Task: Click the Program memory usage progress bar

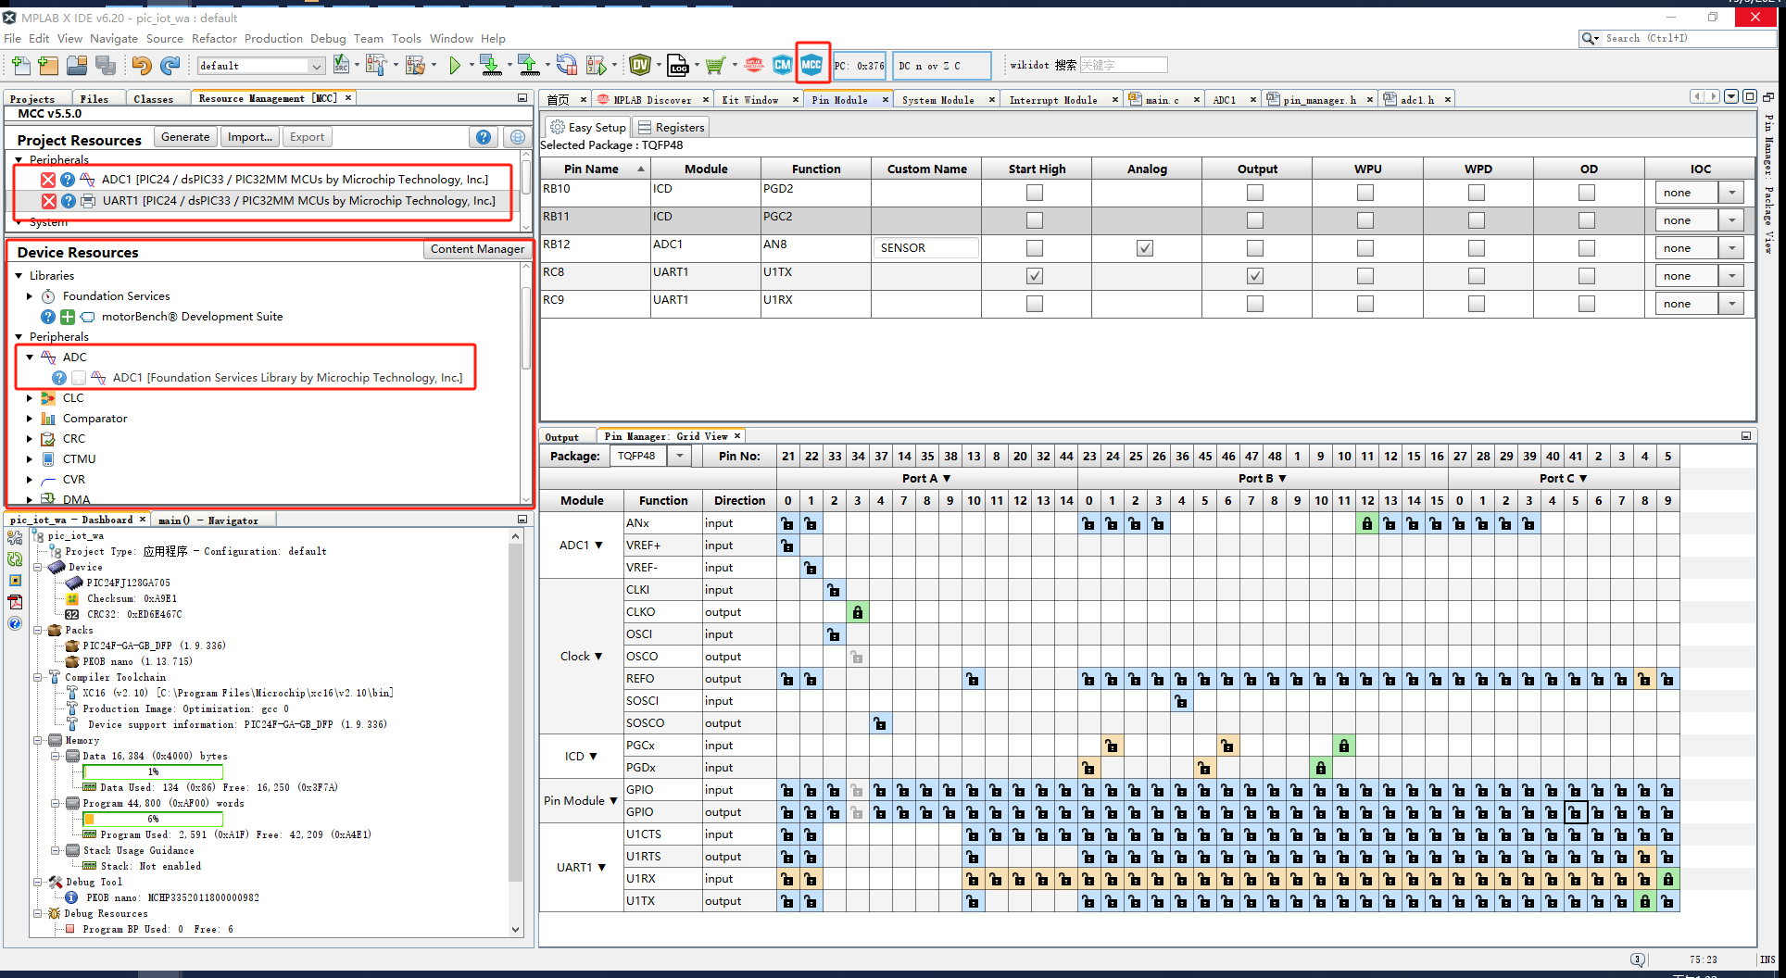Action: click(x=153, y=819)
